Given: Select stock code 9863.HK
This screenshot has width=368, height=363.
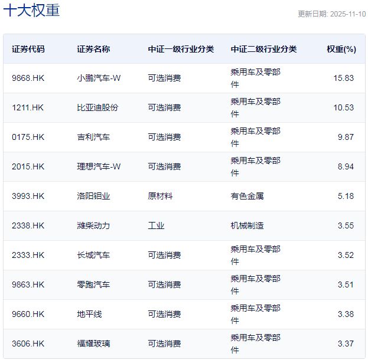Looking at the screenshot, I should click(x=28, y=285).
